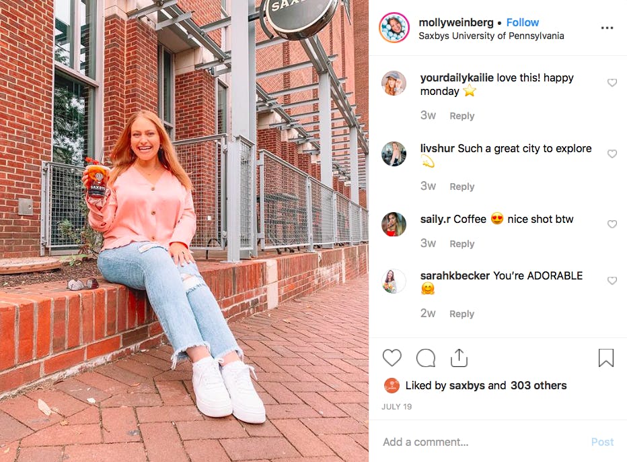Share the post with the share arrow icon
This screenshot has width=627, height=462.
pos(459,358)
